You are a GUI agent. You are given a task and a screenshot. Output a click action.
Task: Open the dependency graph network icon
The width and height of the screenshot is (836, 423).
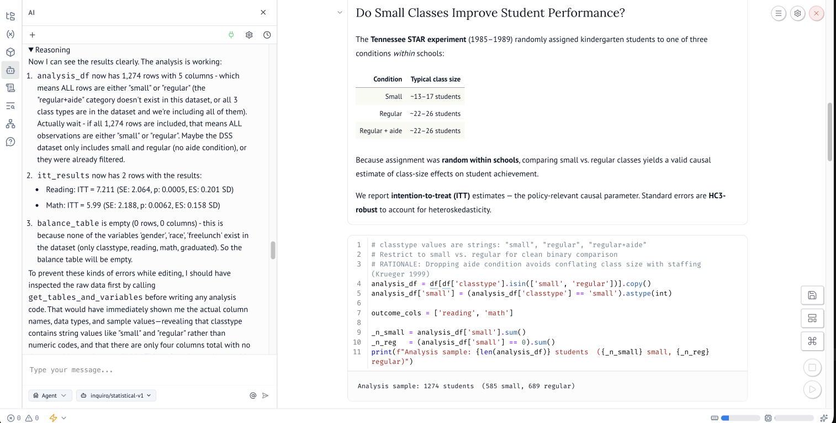pos(10,124)
